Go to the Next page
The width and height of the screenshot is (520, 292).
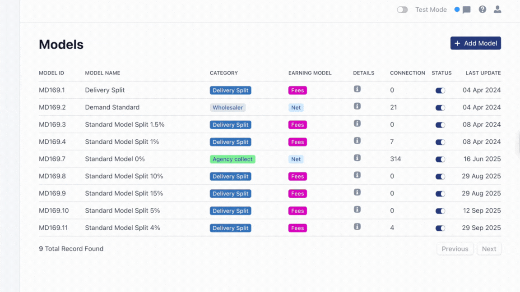click(489, 249)
